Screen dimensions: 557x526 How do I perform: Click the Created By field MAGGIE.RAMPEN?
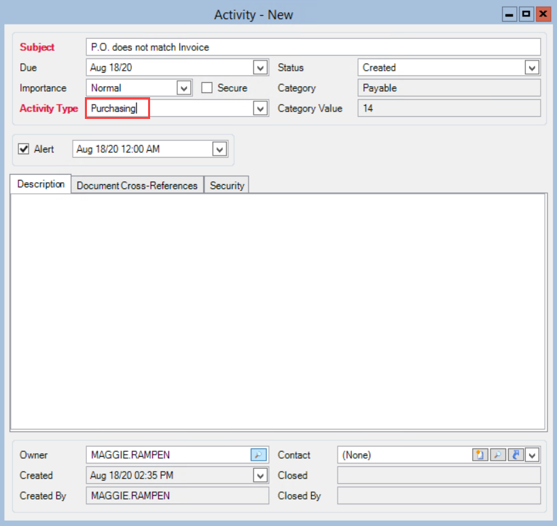(177, 495)
